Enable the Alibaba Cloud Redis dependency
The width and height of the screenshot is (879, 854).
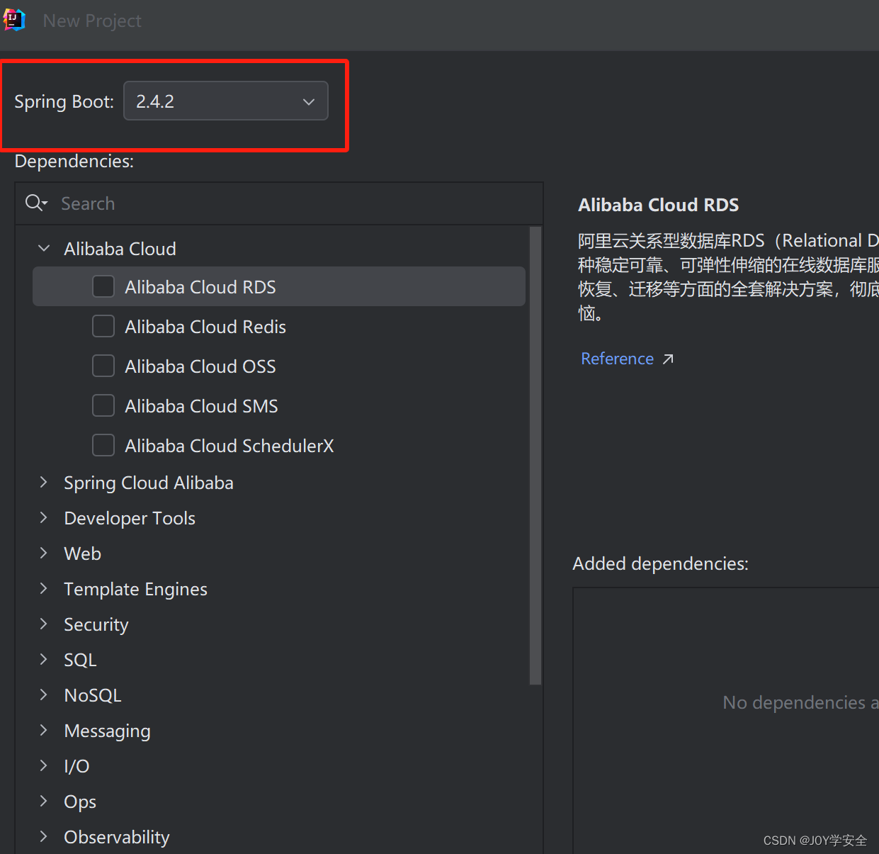tap(103, 326)
